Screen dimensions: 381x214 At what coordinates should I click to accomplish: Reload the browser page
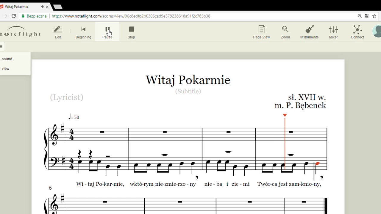click(x=14, y=16)
